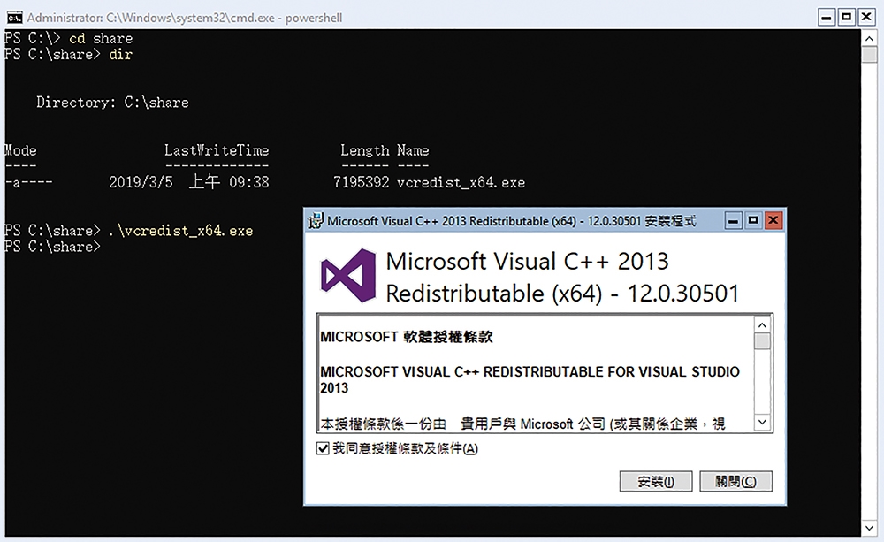Click the 'Administrator: C:\Windows\system32\cmd.exe - powershell' title
884x542 pixels.
pos(185,18)
